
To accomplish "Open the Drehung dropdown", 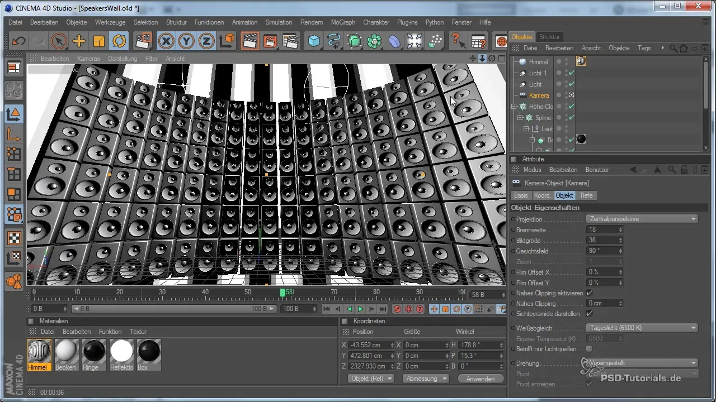I will pos(642,363).
